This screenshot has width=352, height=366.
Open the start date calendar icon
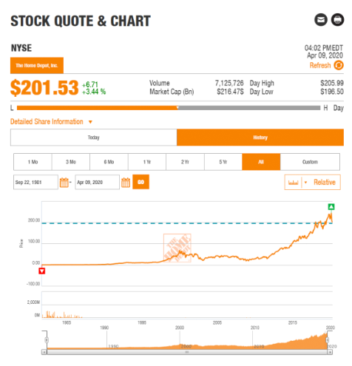point(64,183)
